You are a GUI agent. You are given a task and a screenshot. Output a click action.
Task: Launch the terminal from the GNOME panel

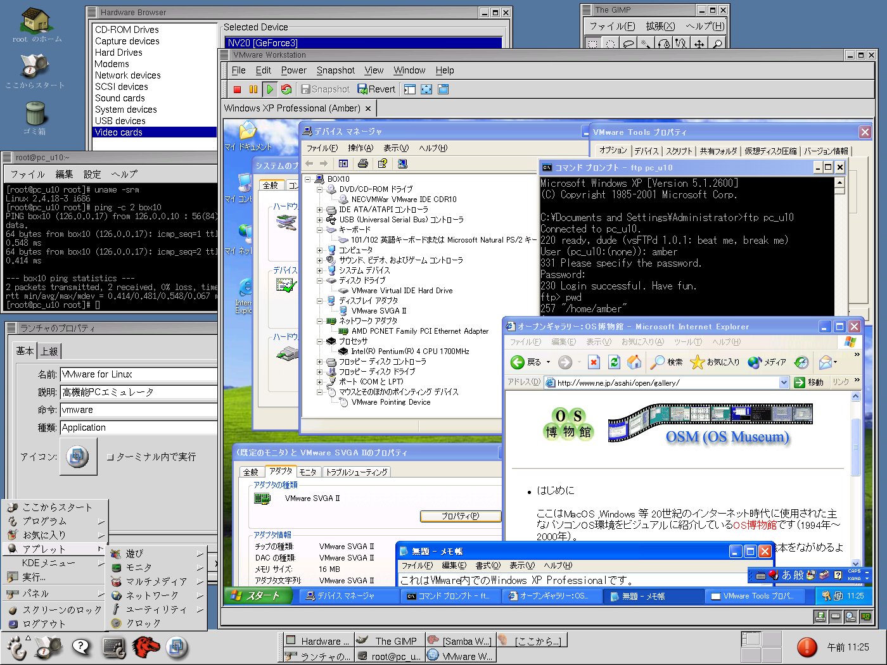tap(114, 647)
